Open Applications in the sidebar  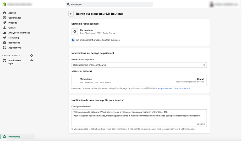pos(15,48)
